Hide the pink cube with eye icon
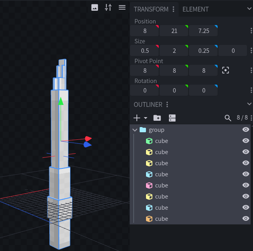The width and height of the screenshot is (253, 251). [246, 185]
